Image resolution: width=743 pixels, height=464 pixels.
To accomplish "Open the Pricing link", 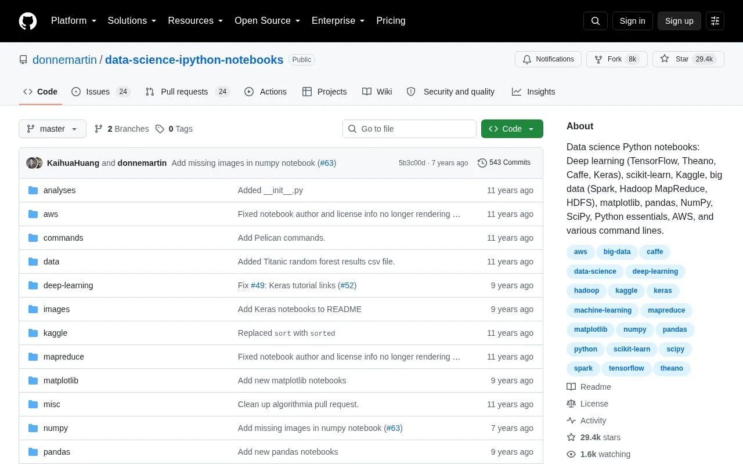I will pyautogui.click(x=391, y=21).
